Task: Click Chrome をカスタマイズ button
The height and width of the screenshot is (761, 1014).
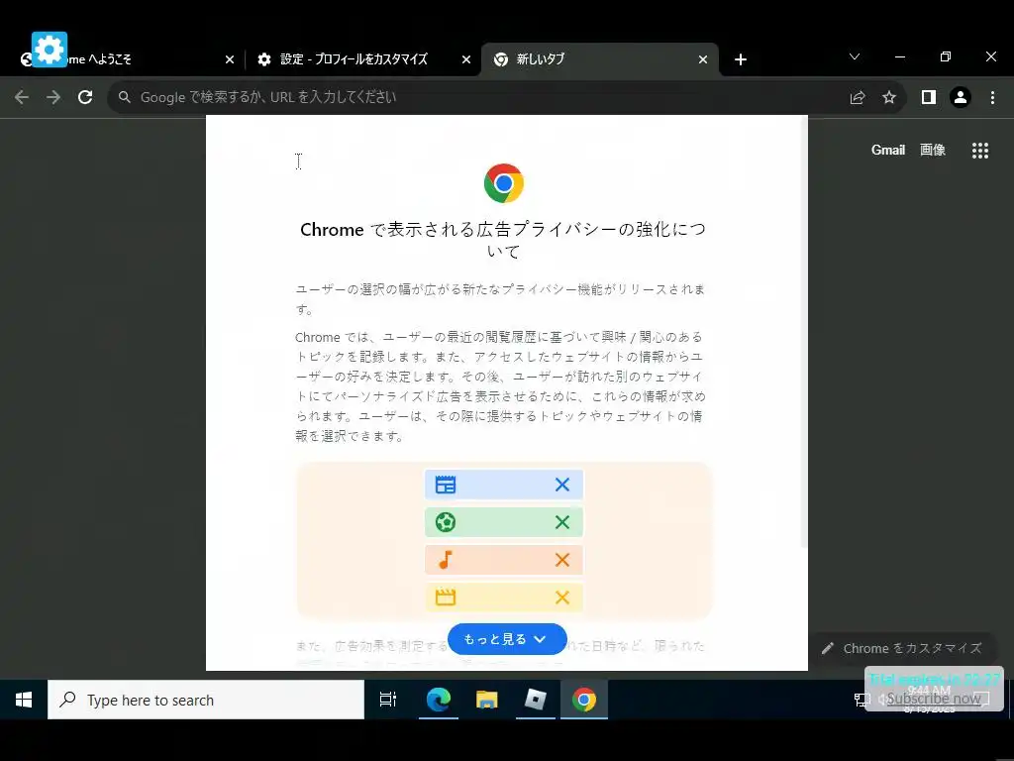Action: point(903,648)
